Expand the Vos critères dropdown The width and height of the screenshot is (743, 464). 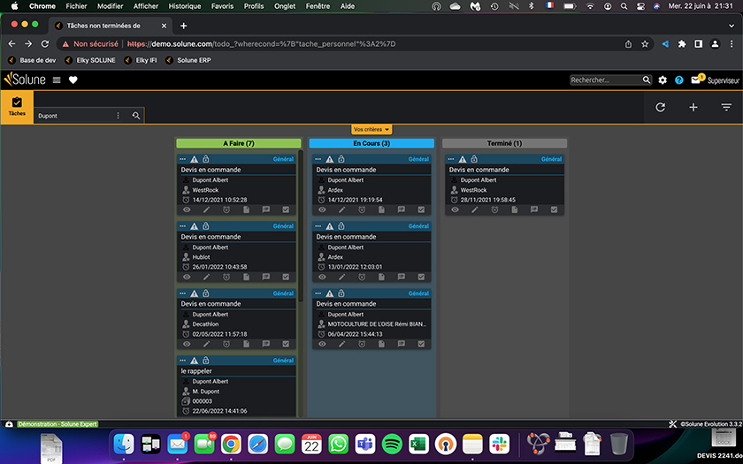(371, 129)
